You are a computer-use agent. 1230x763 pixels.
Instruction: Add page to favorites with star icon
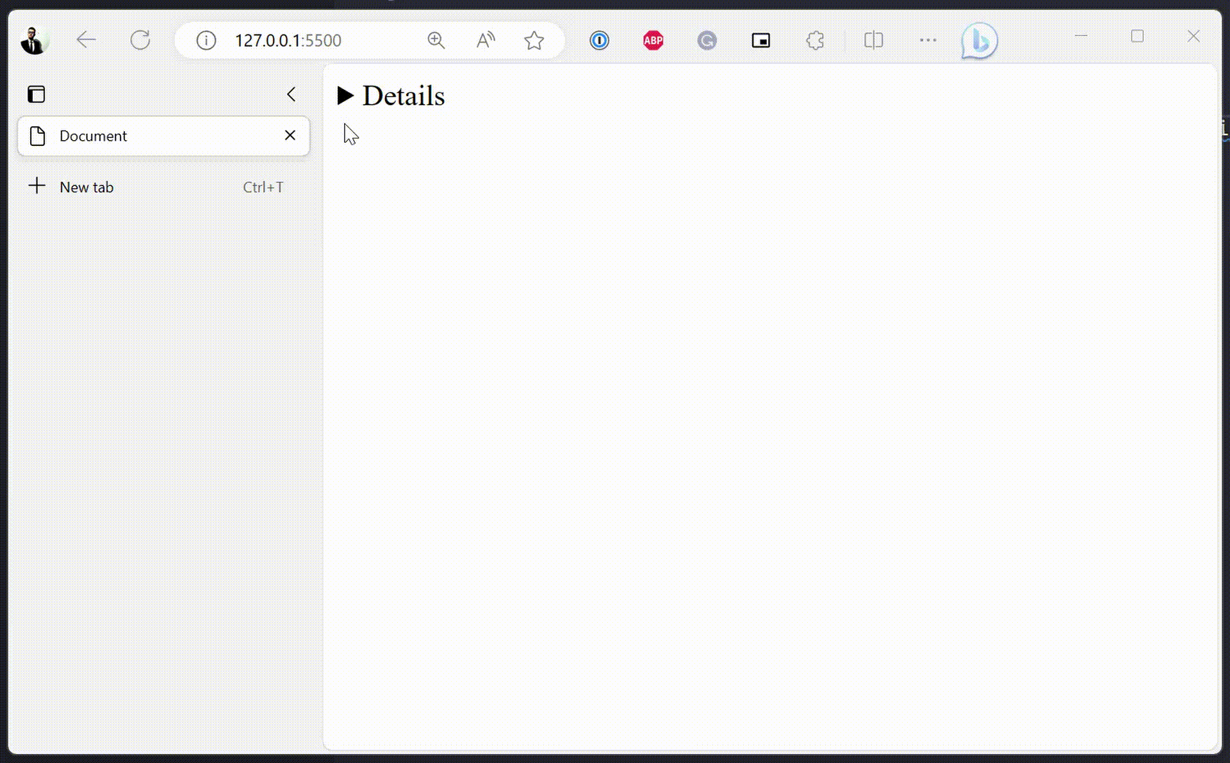pyautogui.click(x=534, y=40)
